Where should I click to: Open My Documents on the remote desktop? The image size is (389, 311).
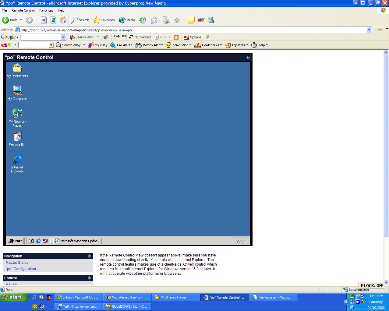17,71
